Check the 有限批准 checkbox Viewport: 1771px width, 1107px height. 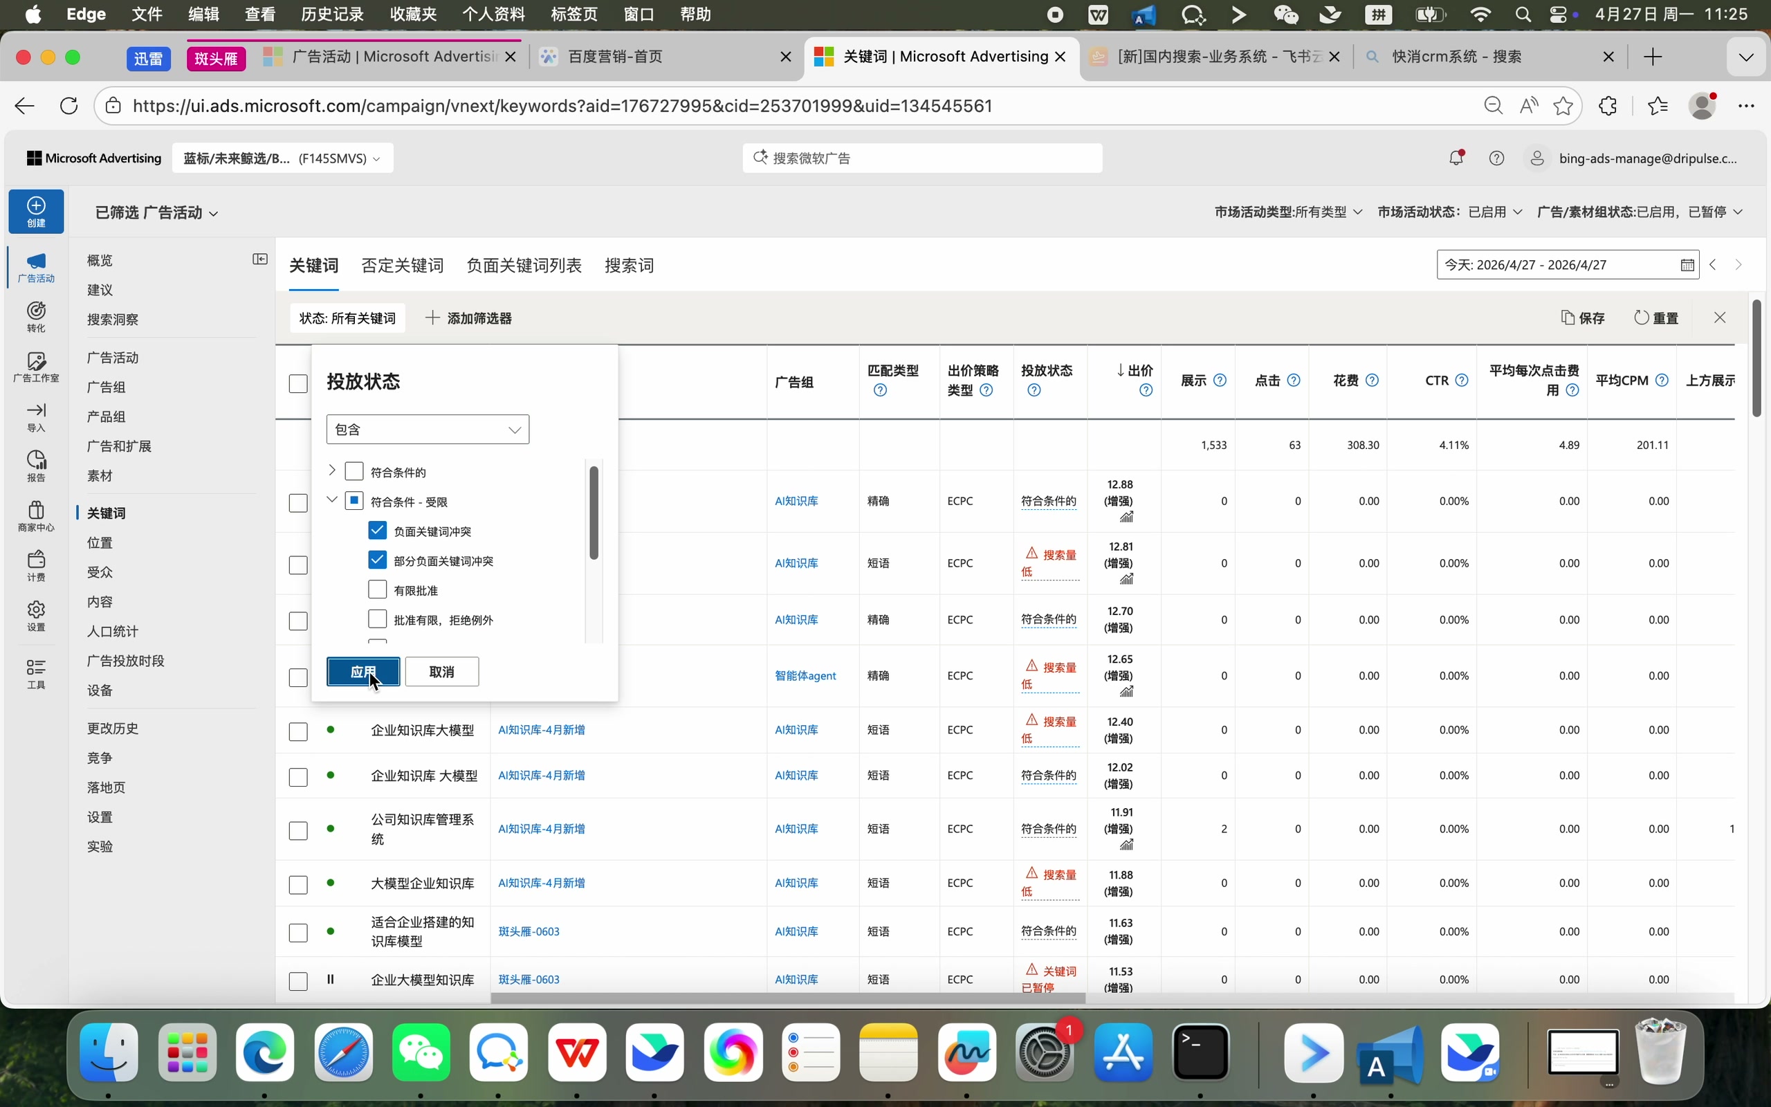point(378,589)
